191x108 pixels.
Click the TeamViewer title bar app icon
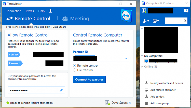[4, 4]
